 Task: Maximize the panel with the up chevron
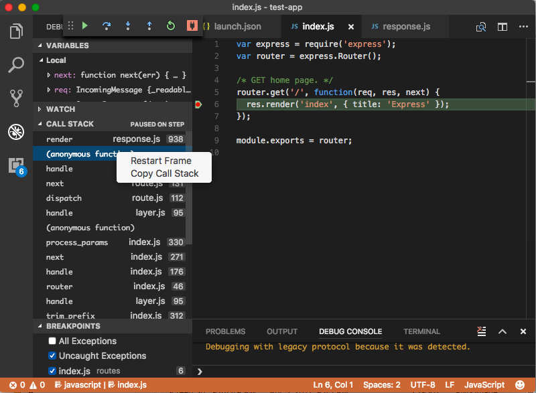[502, 331]
